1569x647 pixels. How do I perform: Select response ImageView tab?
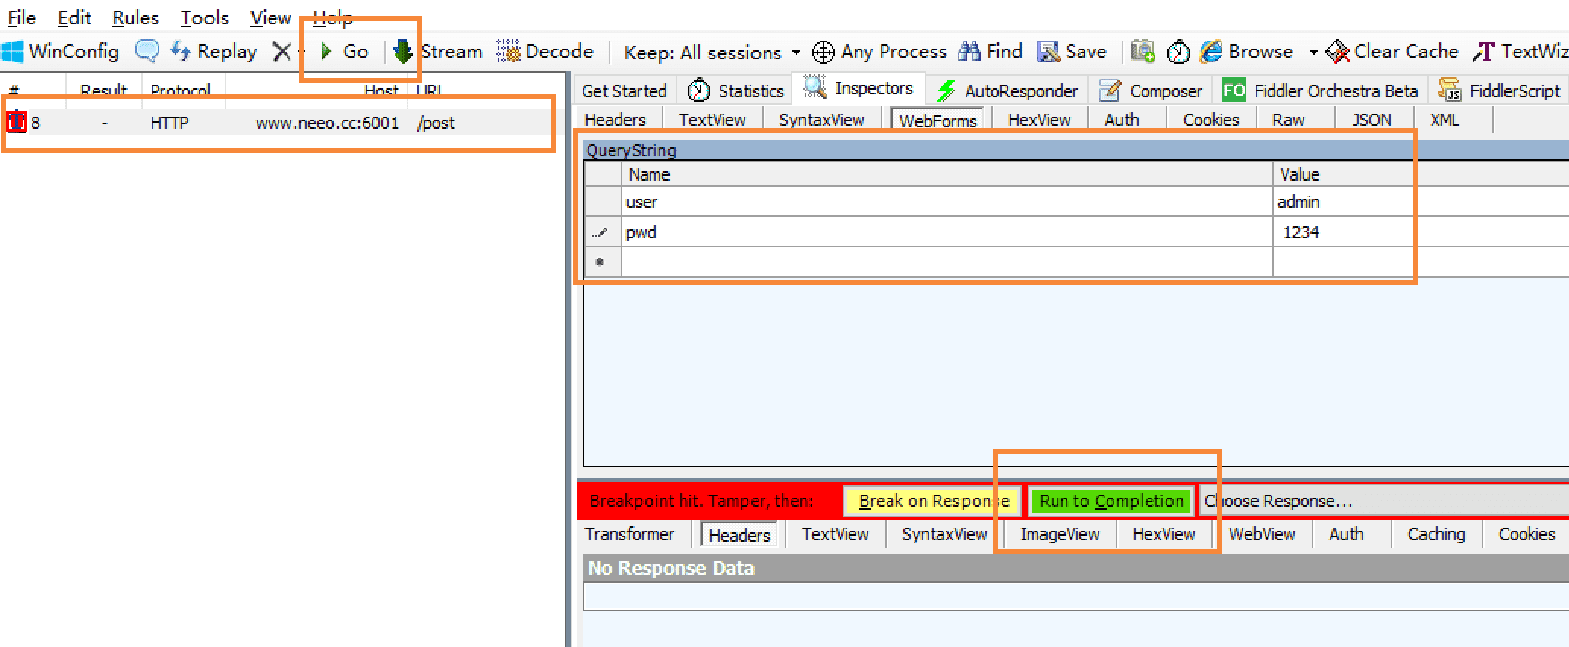point(1060,534)
